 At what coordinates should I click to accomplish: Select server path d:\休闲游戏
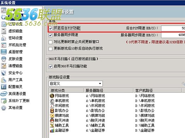[95, 106]
